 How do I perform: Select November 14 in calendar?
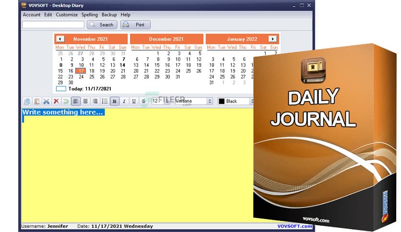click(122, 65)
